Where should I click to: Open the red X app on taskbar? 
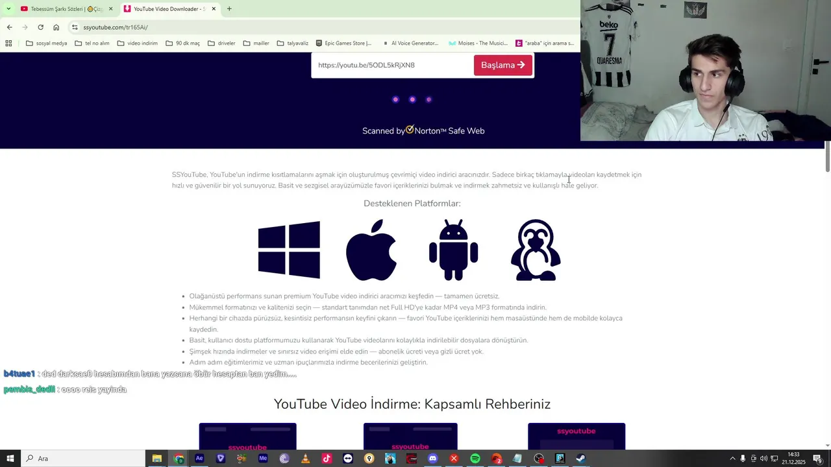tap(454, 459)
